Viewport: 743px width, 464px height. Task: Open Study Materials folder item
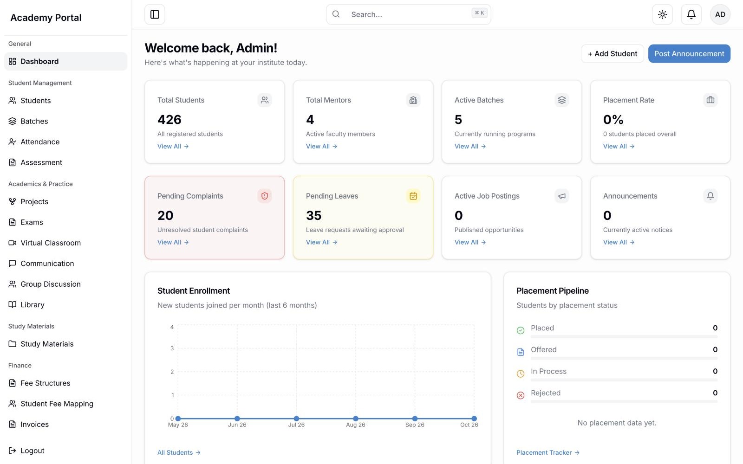tap(65, 344)
